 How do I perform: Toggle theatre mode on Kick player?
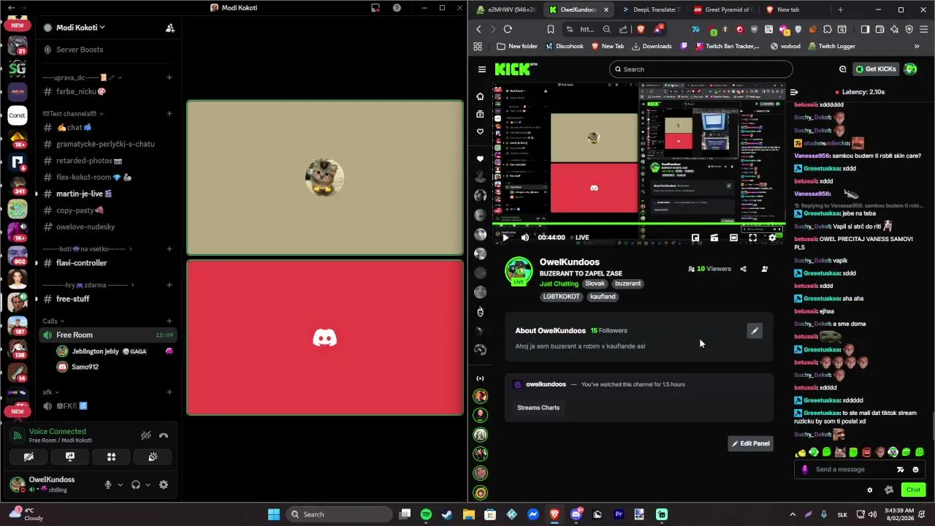coord(733,237)
